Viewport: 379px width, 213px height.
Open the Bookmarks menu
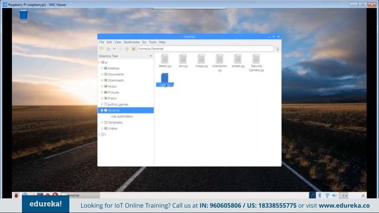tap(131, 42)
